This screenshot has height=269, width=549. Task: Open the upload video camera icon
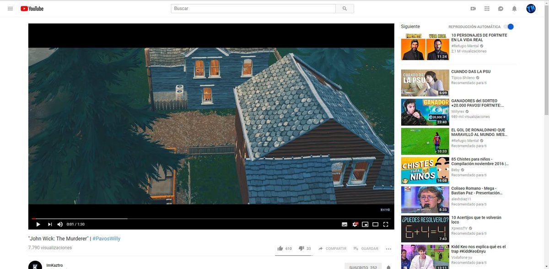click(473, 9)
